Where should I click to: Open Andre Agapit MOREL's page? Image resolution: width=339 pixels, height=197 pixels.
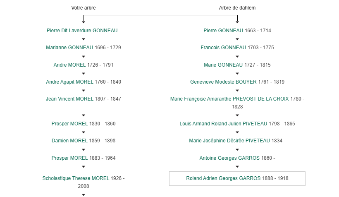[x=69, y=82]
